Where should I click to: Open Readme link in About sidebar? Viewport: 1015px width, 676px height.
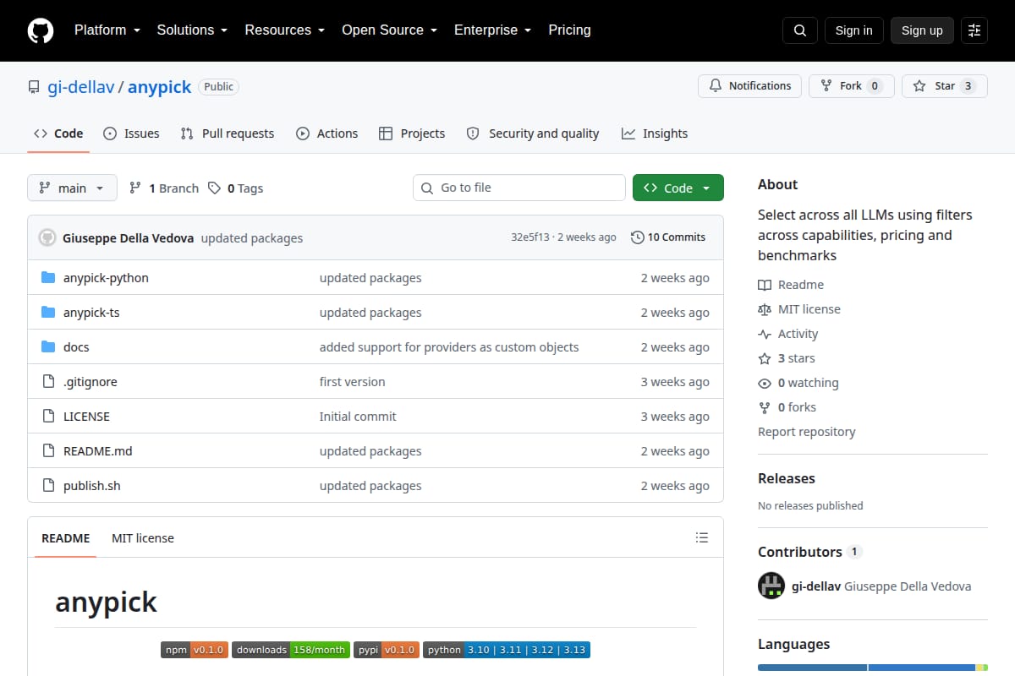point(791,285)
